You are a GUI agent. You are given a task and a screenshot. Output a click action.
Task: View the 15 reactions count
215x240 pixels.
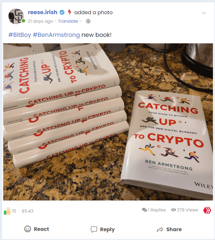(14, 211)
